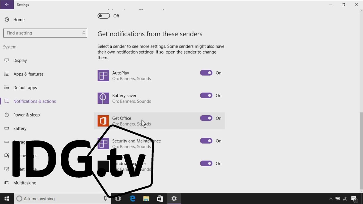Click the AutoPlay app icon
Image resolution: width=363 pixels, height=204 pixels.
pyautogui.click(x=103, y=76)
